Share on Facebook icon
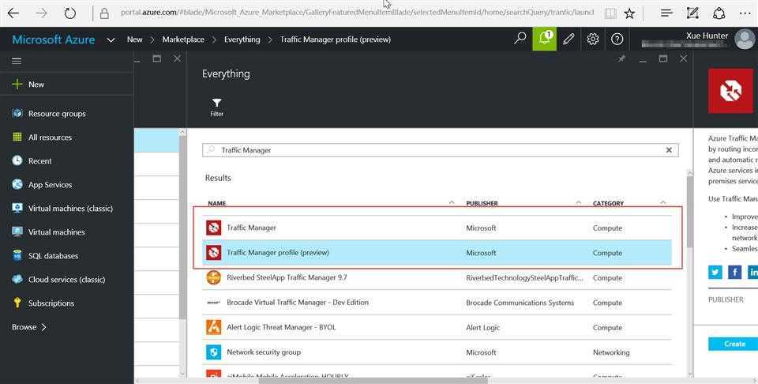 click(x=735, y=273)
